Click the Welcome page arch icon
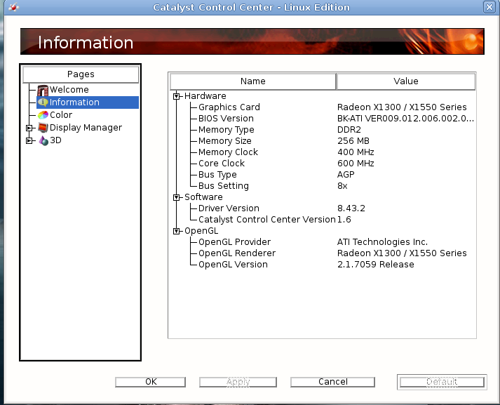The height and width of the screenshot is (405, 500). point(43,90)
